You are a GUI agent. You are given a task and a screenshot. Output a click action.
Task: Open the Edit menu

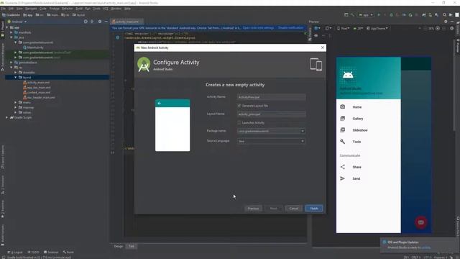[x=11, y=9]
